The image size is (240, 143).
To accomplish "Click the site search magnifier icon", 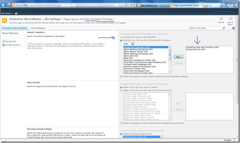I will tap(224, 28).
